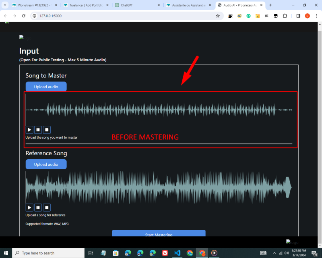Screen dimensions: 322x258
Task: Seek within the Song to Master waveform
Action: click(159, 110)
